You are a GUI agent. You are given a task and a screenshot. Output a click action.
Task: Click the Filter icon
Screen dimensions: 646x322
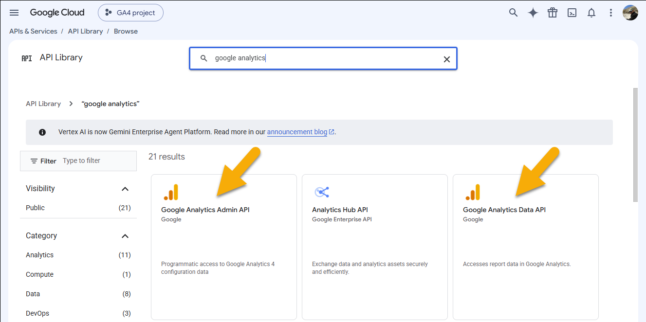[x=34, y=161]
